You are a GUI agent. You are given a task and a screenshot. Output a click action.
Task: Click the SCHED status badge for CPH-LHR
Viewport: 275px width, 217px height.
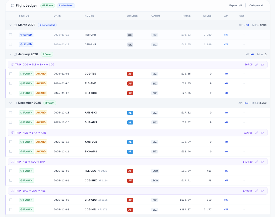pos(26,44)
